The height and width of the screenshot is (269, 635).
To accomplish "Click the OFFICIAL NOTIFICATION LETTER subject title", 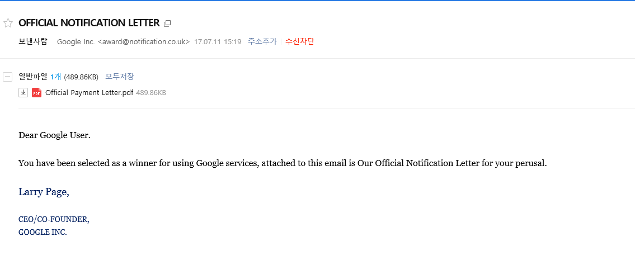I will click(x=89, y=23).
